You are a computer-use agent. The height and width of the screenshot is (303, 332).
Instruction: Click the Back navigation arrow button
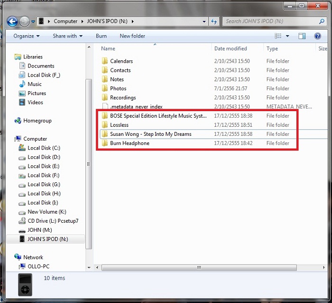coord(13,21)
